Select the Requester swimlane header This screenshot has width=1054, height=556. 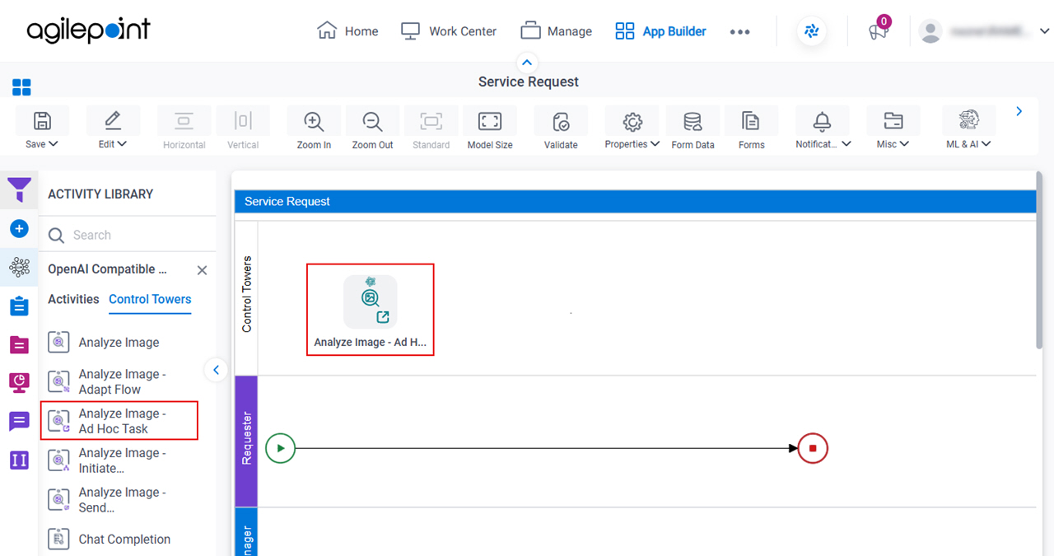[x=246, y=441]
